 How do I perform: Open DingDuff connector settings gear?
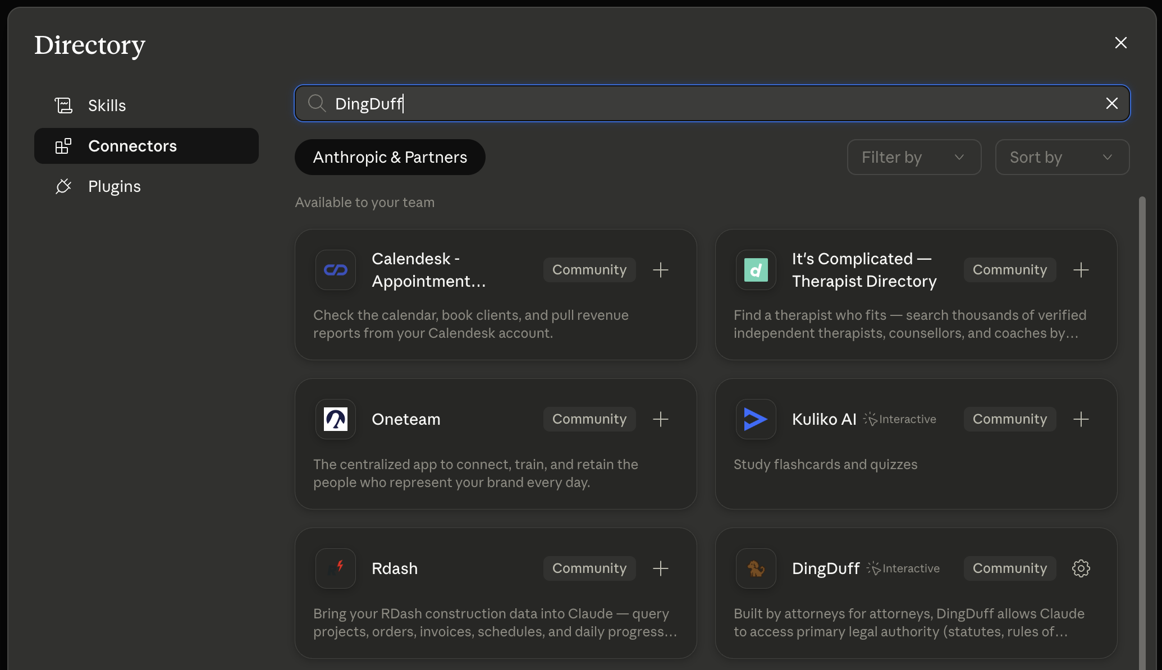click(x=1081, y=568)
